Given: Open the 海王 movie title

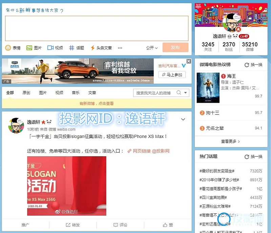Looking at the screenshot, I should click(231, 76).
